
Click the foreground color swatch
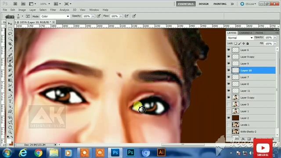tap(9, 141)
